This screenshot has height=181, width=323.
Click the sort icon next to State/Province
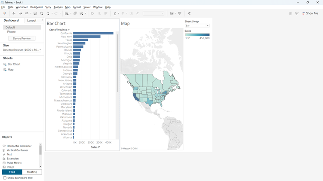(68, 30)
